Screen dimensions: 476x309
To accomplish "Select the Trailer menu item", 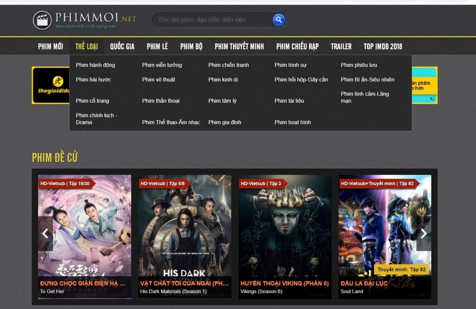I will (x=341, y=46).
